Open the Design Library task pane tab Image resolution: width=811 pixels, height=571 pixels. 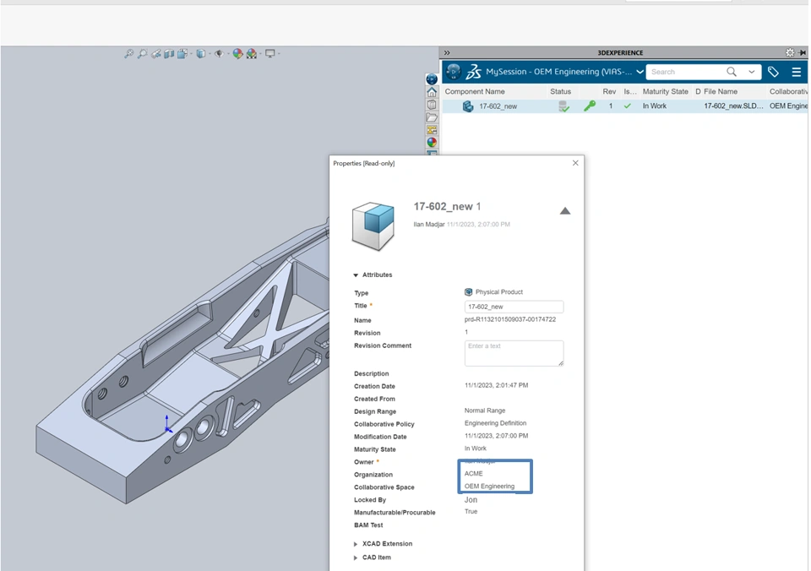(x=432, y=105)
